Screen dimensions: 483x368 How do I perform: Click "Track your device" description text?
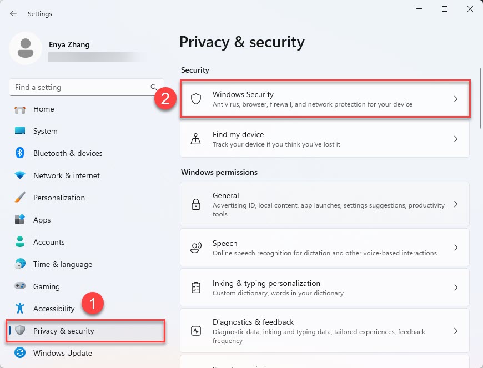[276, 144]
